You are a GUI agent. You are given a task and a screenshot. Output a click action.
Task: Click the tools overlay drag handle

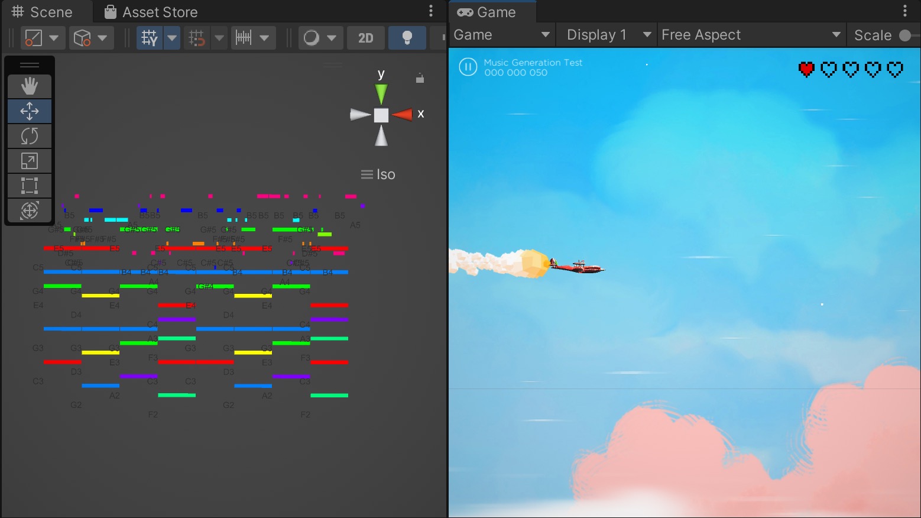(x=30, y=65)
